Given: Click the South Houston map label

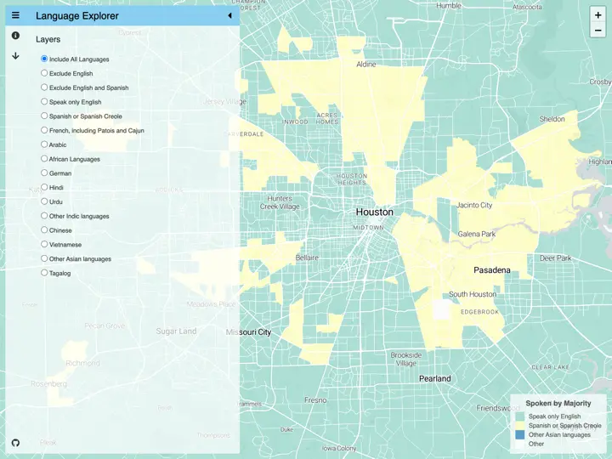Looking at the screenshot, I should pyautogui.click(x=473, y=294).
